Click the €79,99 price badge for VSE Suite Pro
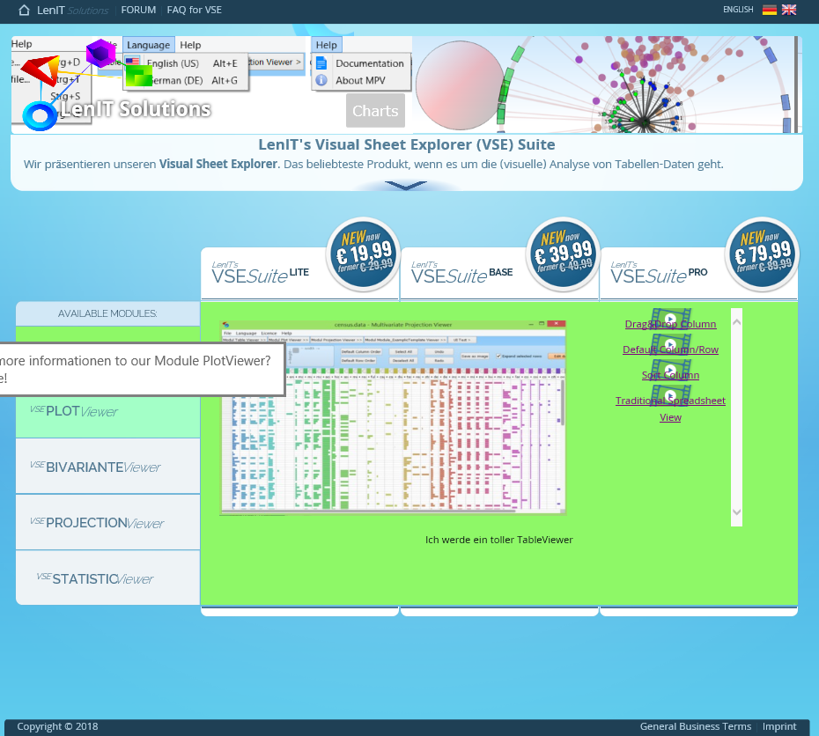 point(762,254)
